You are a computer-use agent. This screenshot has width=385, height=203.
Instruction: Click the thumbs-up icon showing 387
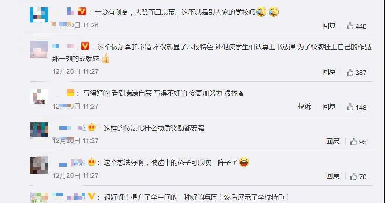coord(350,72)
